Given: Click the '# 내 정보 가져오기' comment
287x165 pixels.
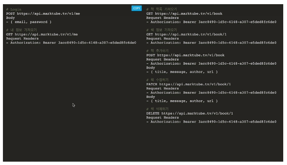Looking at the screenshot, I should pyautogui.click(x=21, y=30).
